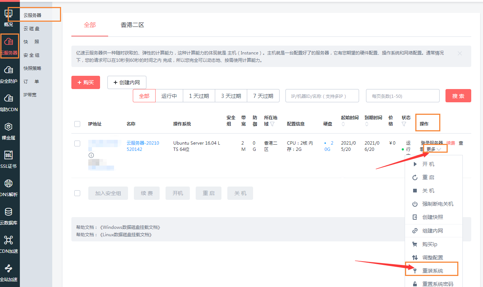Sort by 起始时间 column arrows
The width and height of the screenshot is (483, 287).
coord(343,124)
